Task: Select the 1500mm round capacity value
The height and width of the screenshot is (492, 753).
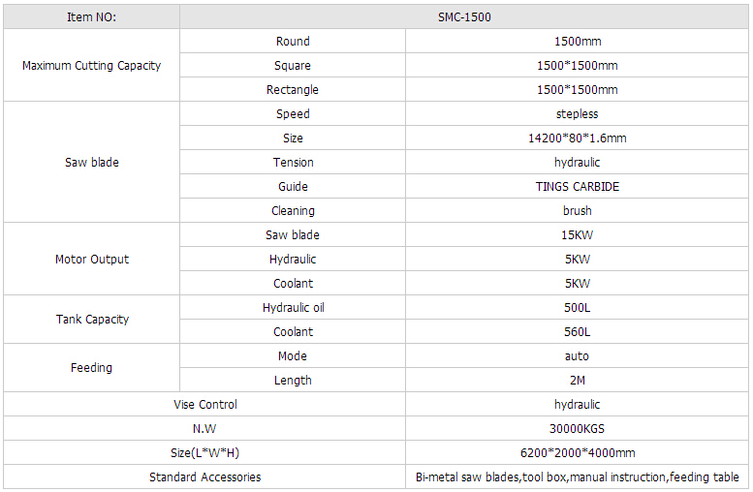Action: pos(577,42)
